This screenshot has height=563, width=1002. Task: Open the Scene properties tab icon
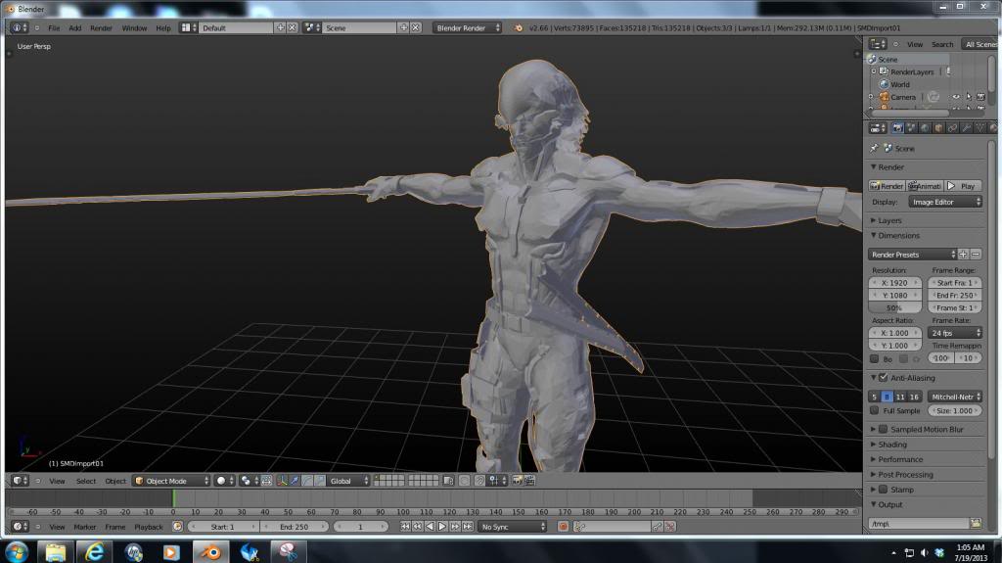click(911, 128)
